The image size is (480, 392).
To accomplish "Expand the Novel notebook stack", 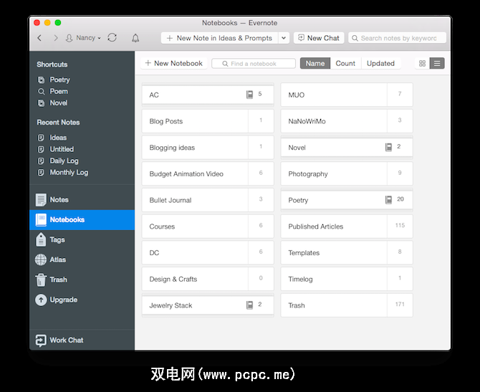I will [347, 148].
